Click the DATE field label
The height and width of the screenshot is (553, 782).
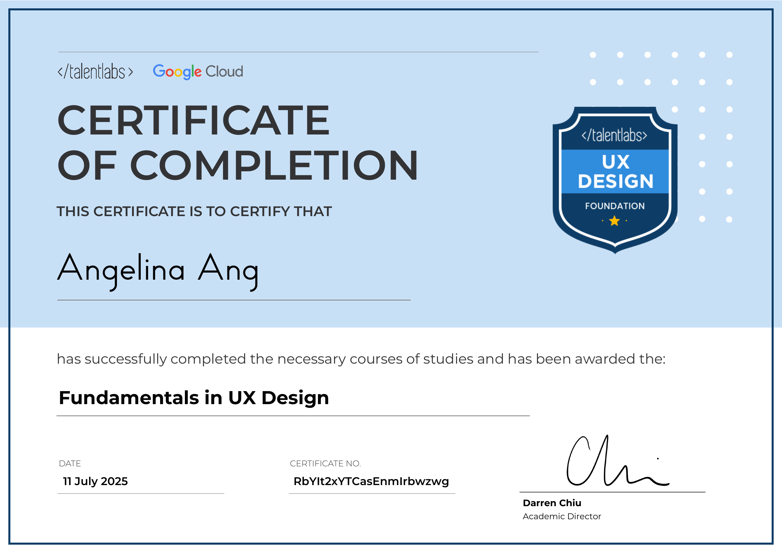point(70,463)
